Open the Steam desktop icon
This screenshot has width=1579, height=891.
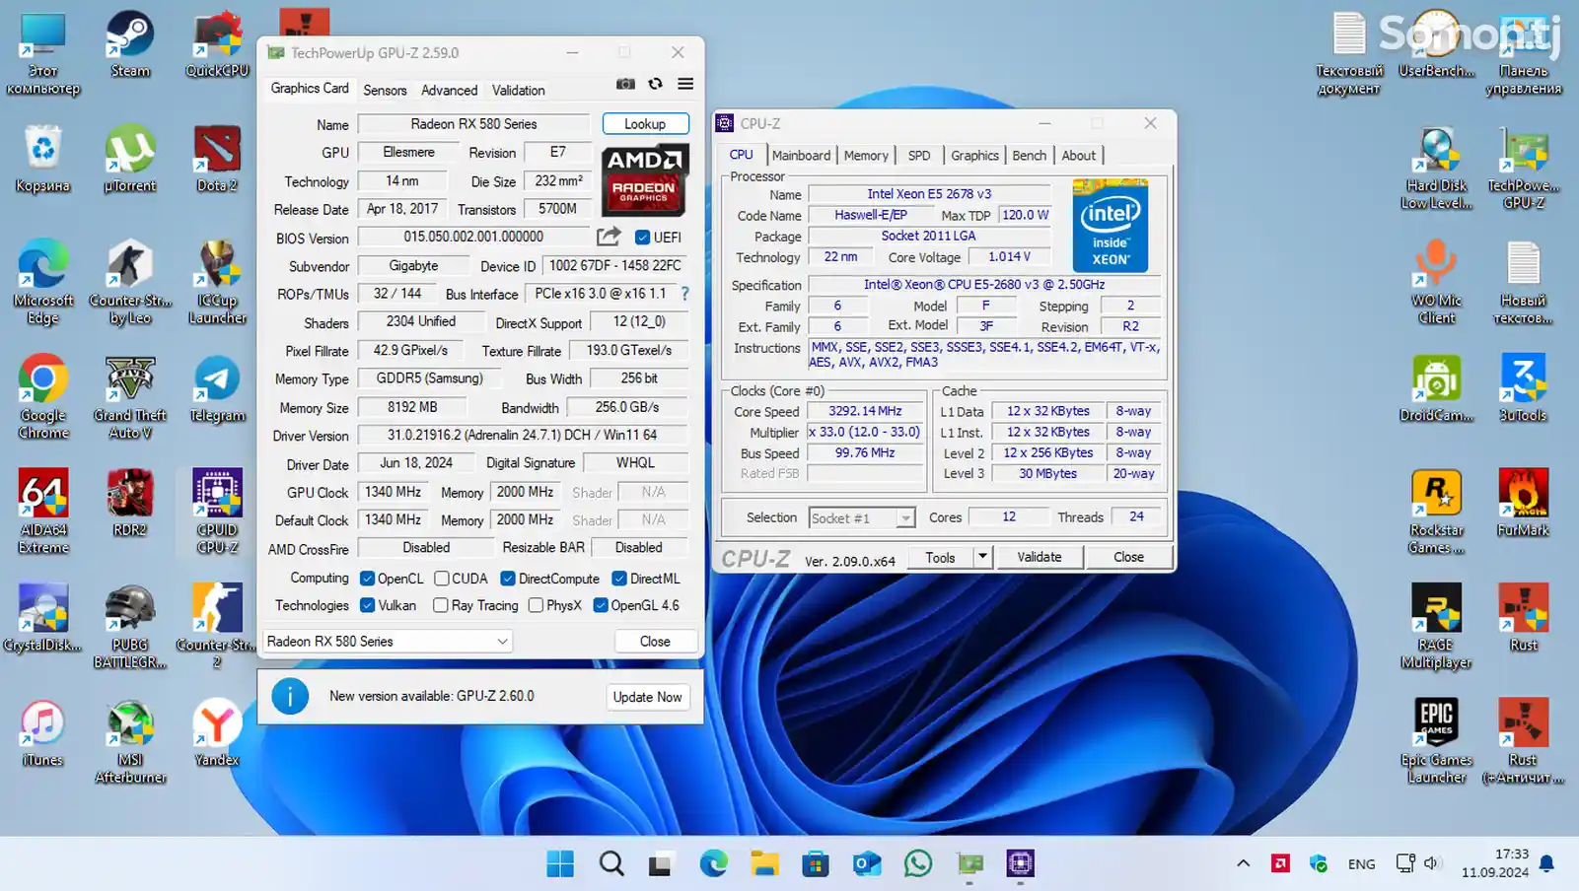click(130, 44)
